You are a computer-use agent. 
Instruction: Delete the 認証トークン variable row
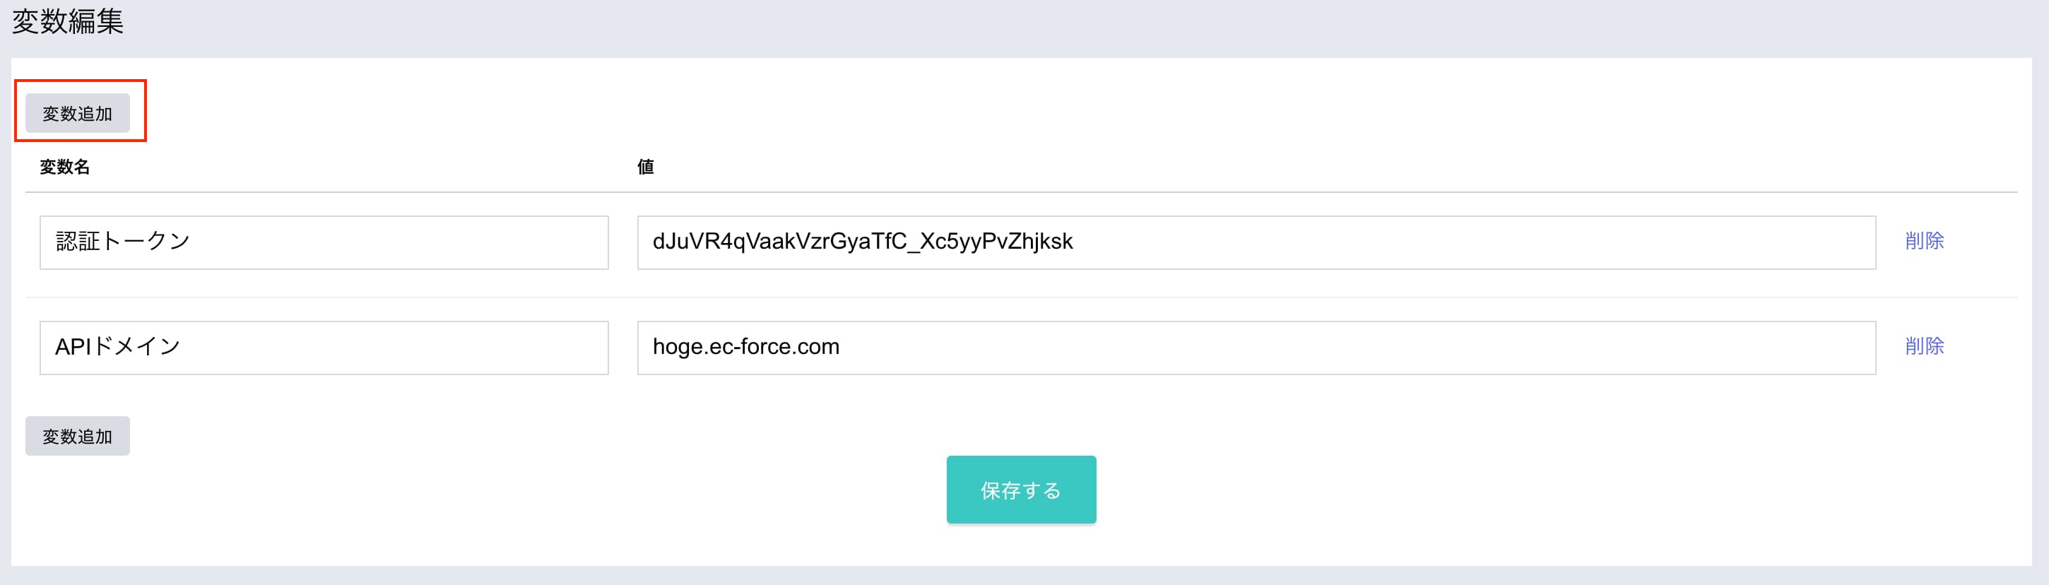pyautogui.click(x=1924, y=241)
